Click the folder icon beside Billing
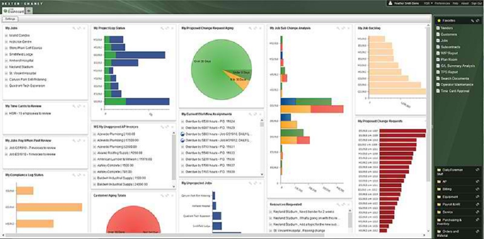Viewport: 484px width, 239px height. [x=439, y=189]
